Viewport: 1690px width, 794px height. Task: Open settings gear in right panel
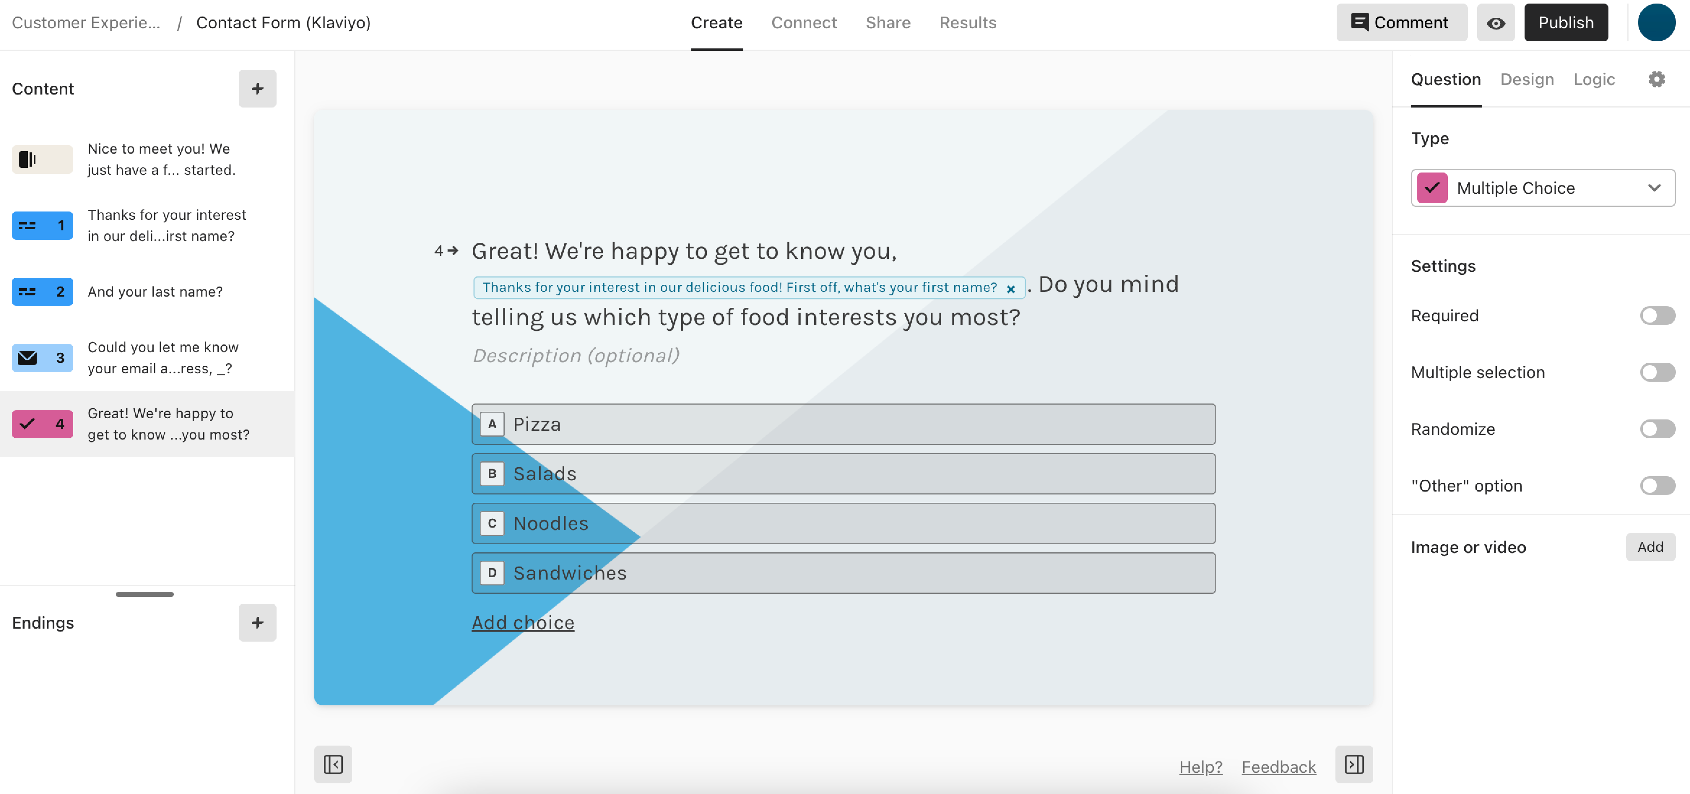click(1657, 79)
